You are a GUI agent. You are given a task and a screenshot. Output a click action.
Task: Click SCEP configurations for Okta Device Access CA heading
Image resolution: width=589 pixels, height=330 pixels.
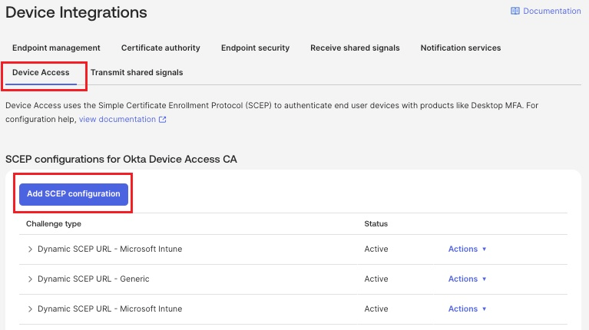pos(121,159)
